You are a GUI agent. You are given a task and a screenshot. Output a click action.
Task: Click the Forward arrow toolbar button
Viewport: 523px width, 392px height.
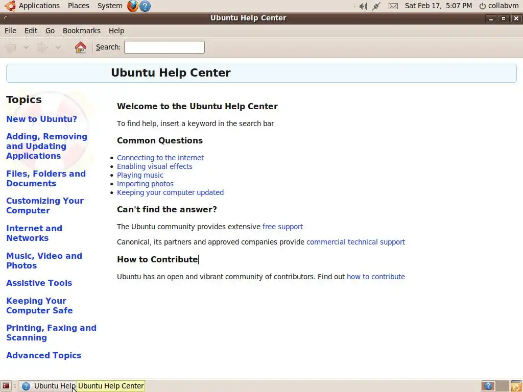42,47
